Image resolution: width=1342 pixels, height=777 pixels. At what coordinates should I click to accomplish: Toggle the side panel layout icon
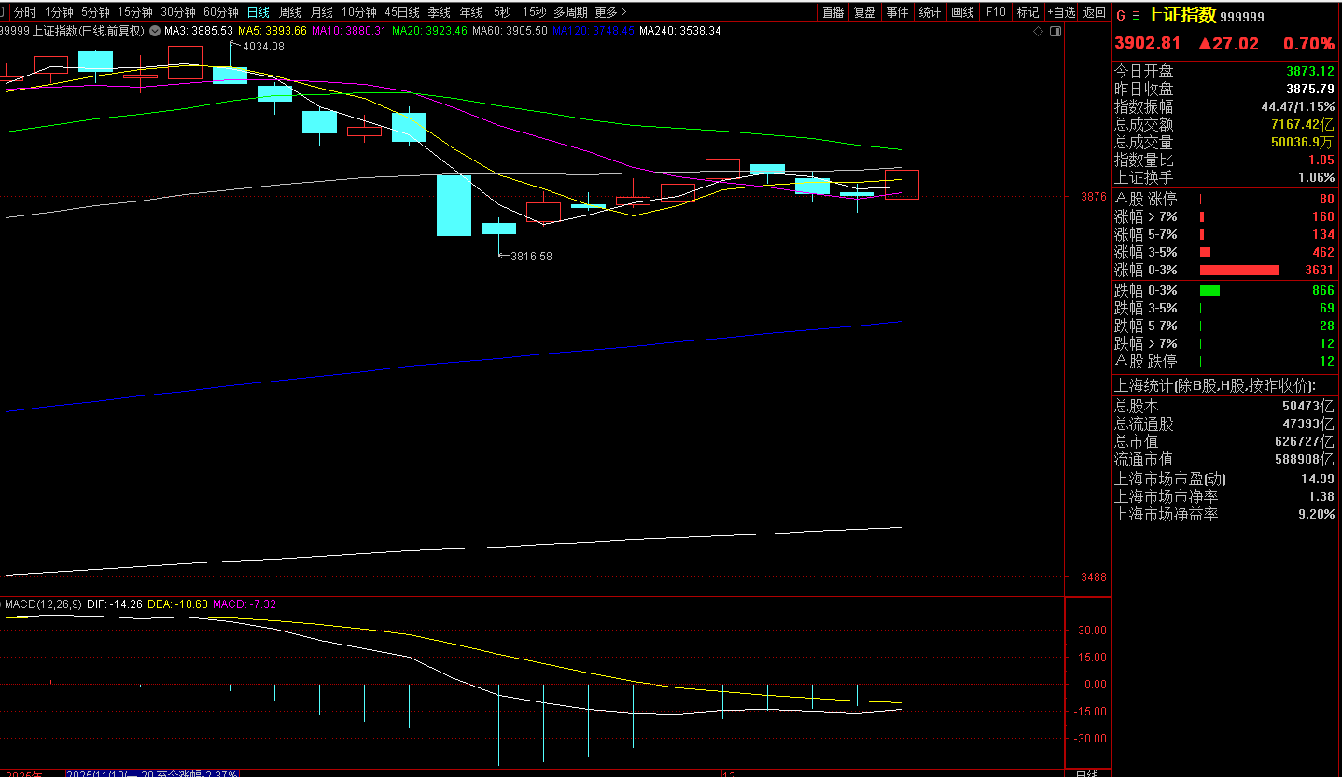point(1055,31)
